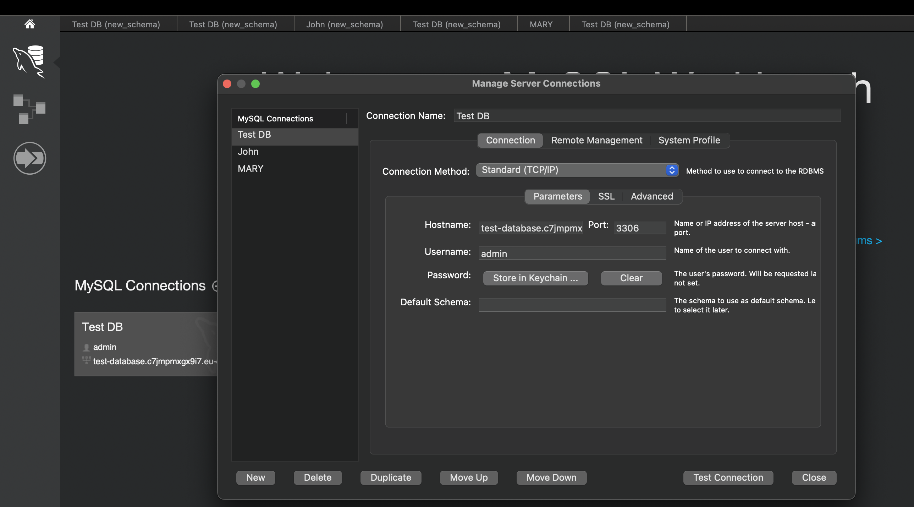Open the Advanced parameters tab

tap(652, 196)
